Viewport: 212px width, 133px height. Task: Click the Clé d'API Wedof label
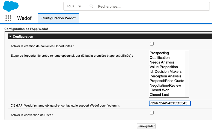(x=65, y=105)
